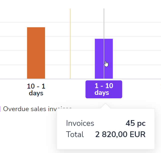This screenshot has width=161, height=153.
Task: Click the top of the orange bar
Action: pos(36,28)
